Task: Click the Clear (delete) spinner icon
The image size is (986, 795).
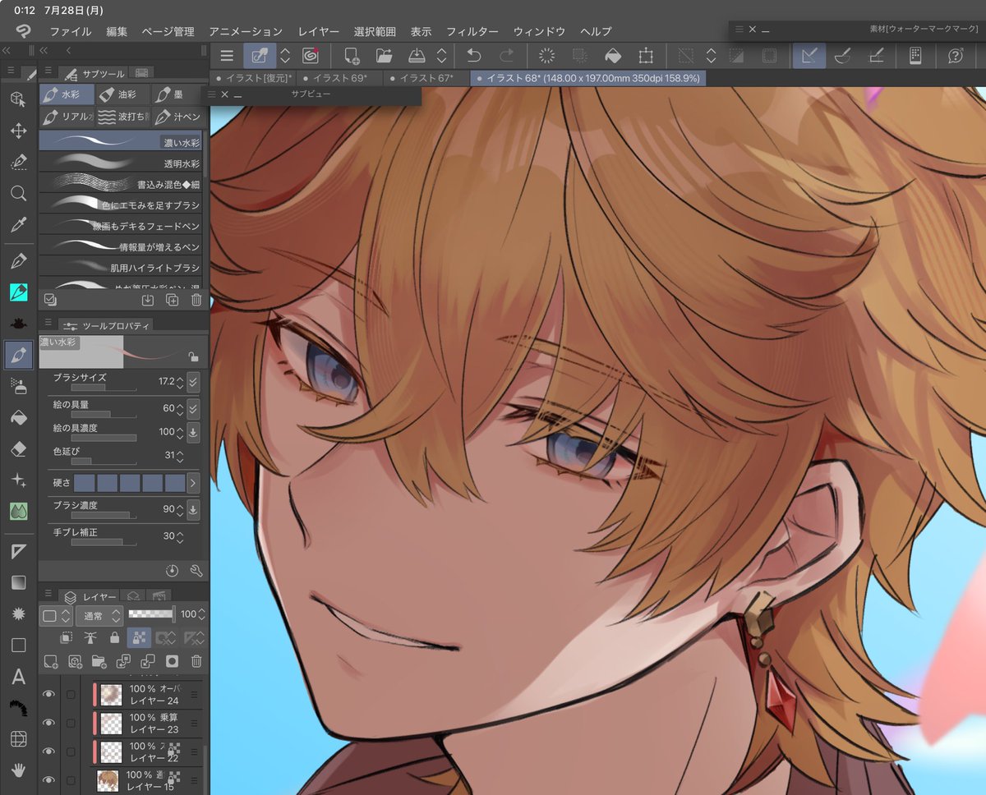Action: pos(547,56)
